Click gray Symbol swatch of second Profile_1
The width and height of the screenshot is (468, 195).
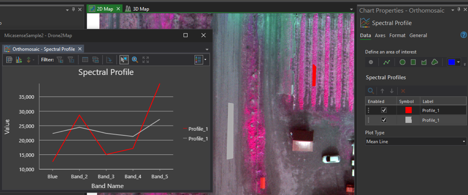(408, 120)
